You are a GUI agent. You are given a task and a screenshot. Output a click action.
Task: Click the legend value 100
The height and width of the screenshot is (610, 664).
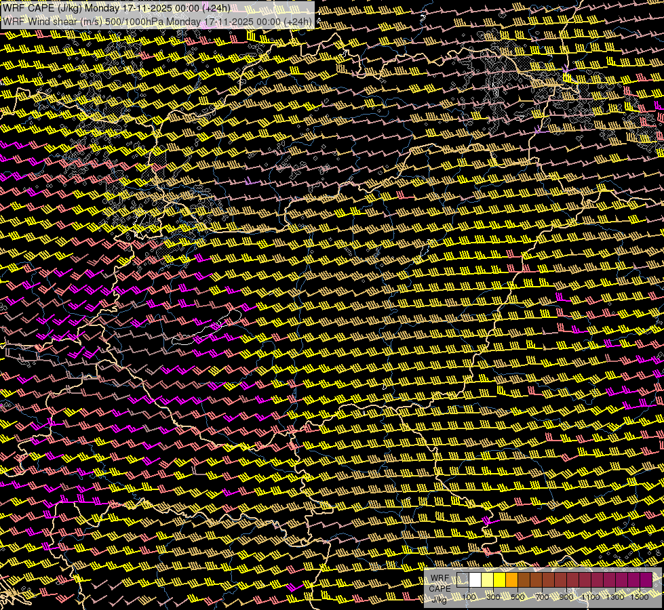[x=469, y=597]
